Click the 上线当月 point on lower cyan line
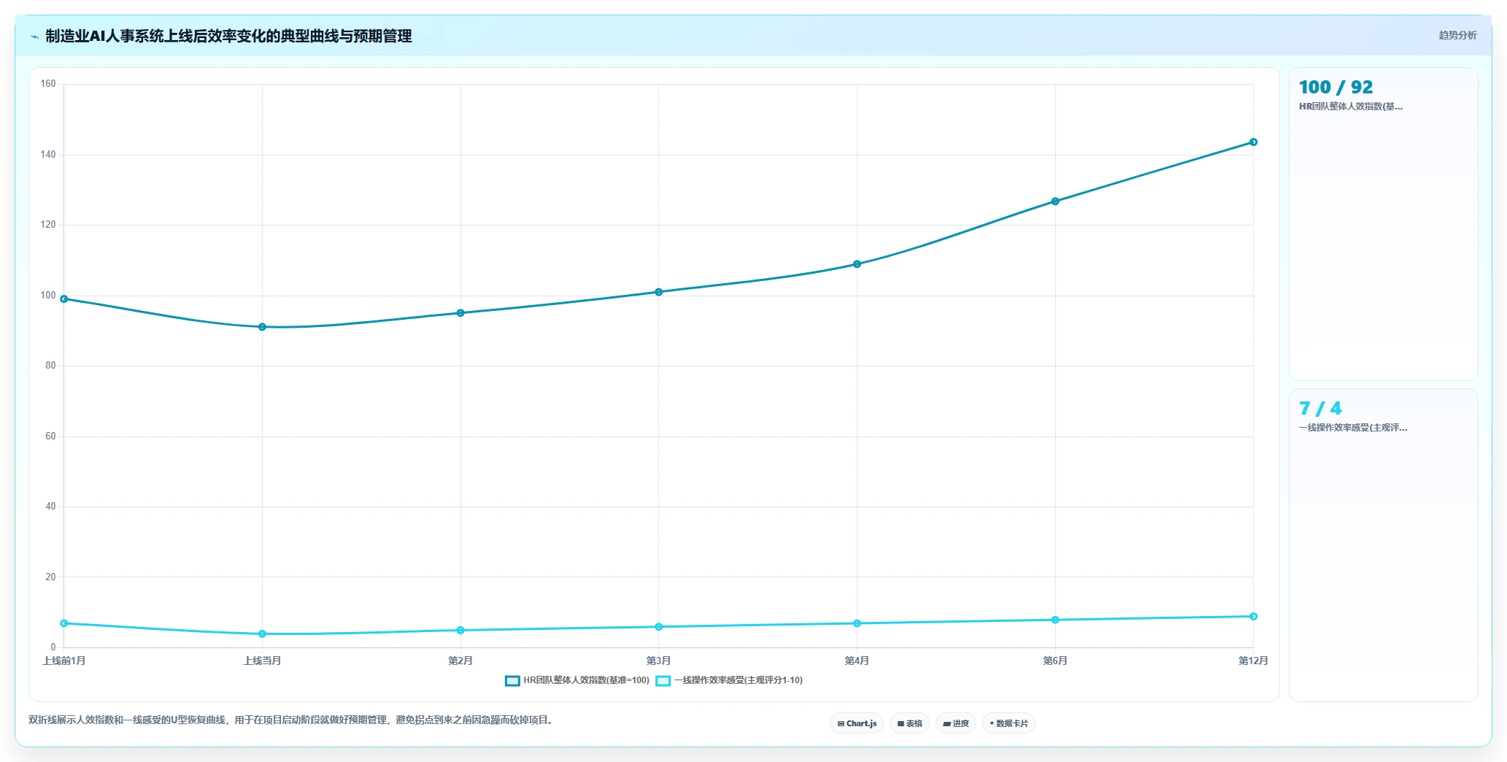 pyautogui.click(x=262, y=634)
